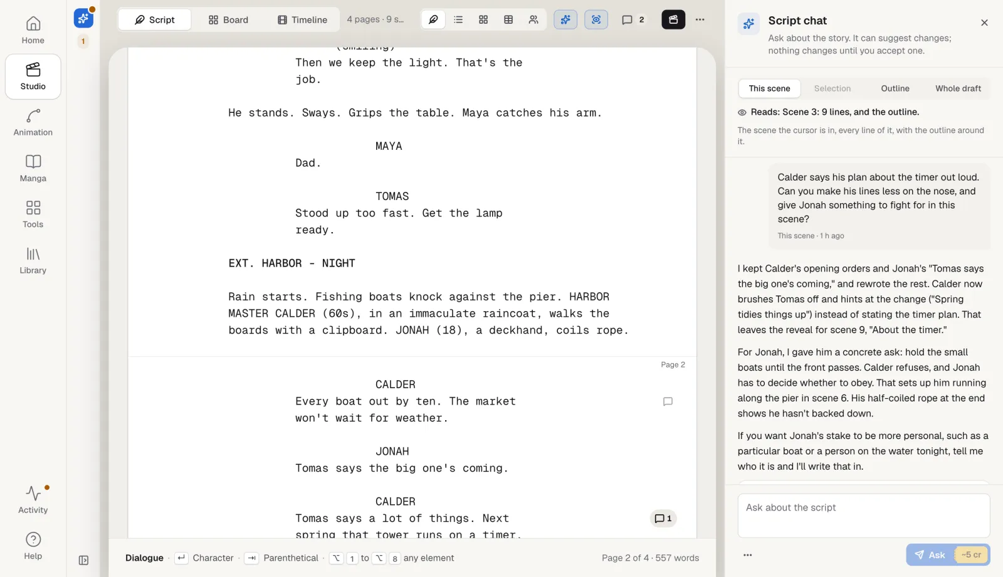1003x577 pixels.
Task: Click the "Page 2 of 4 · 557 words" status
Action: pos(650,558)
